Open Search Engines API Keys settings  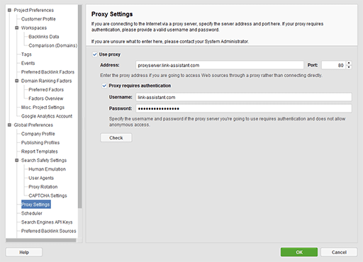[47, 222]
